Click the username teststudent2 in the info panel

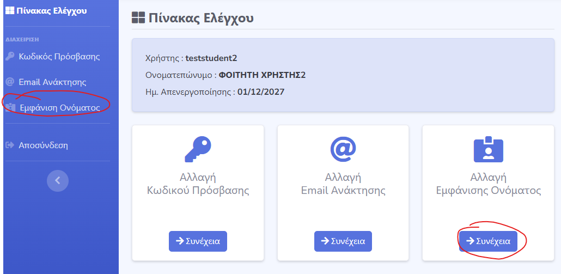coord(211,58)
